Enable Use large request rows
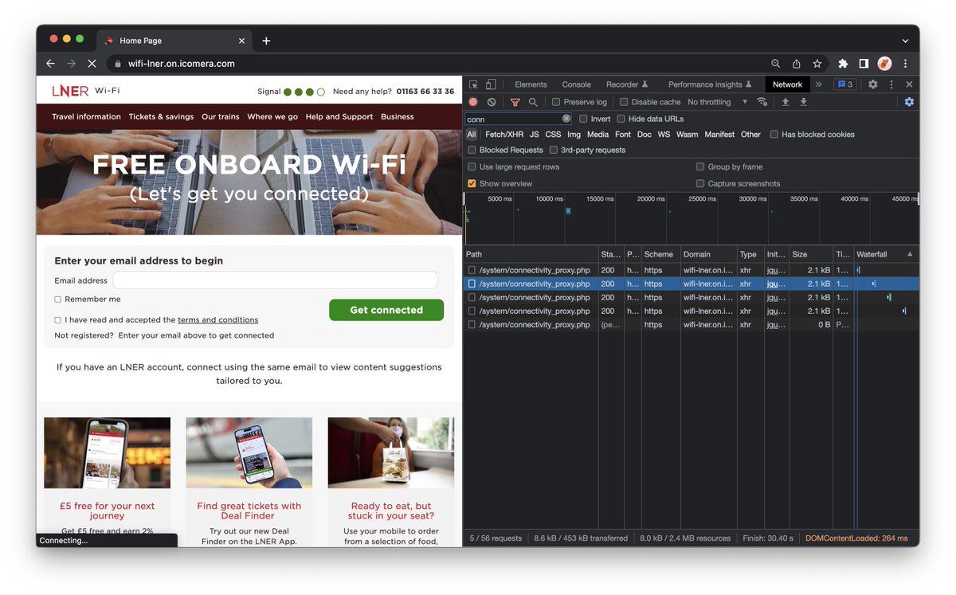Viewport: 956px width, 595px height. point(472,167)
